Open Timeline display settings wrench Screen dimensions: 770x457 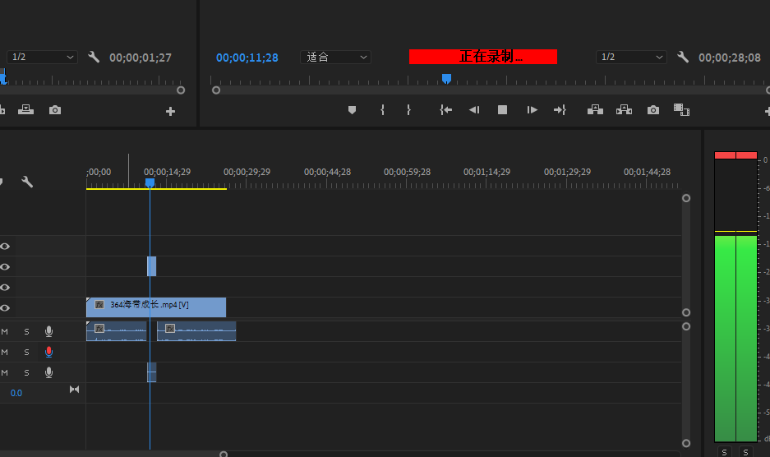point(27,182)
